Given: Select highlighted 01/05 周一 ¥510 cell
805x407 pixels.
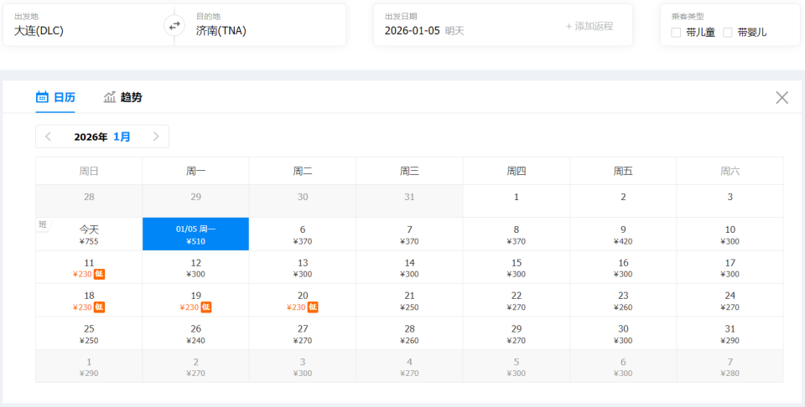Looking at the screenshot, I should click(195, 234).
